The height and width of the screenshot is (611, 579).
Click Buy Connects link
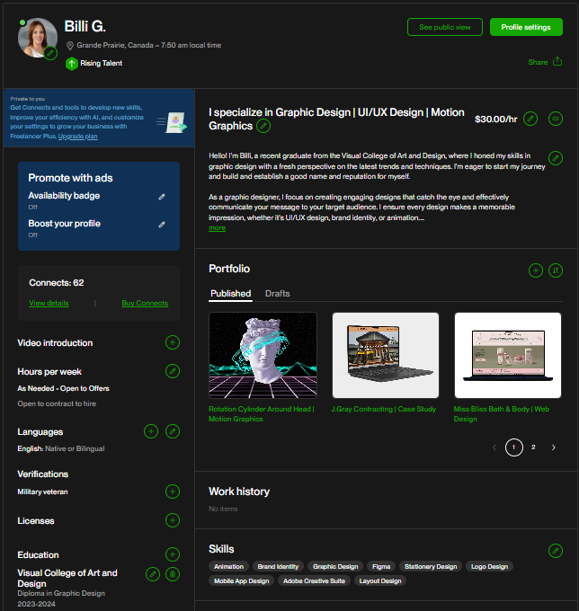pos(145,303)
